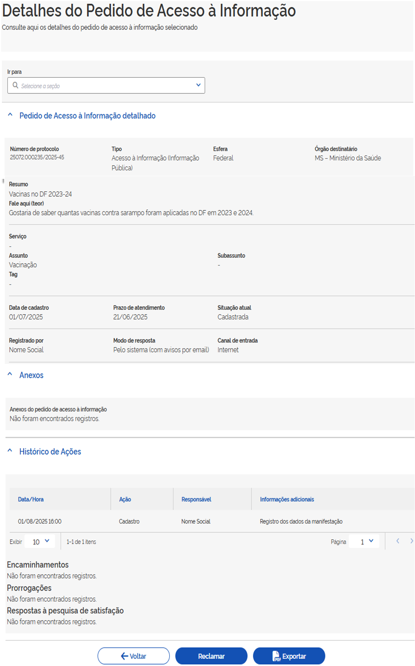This screenshot has height=666, width=415.
Task: Go to previous page arrow
Action: (397, 541)
